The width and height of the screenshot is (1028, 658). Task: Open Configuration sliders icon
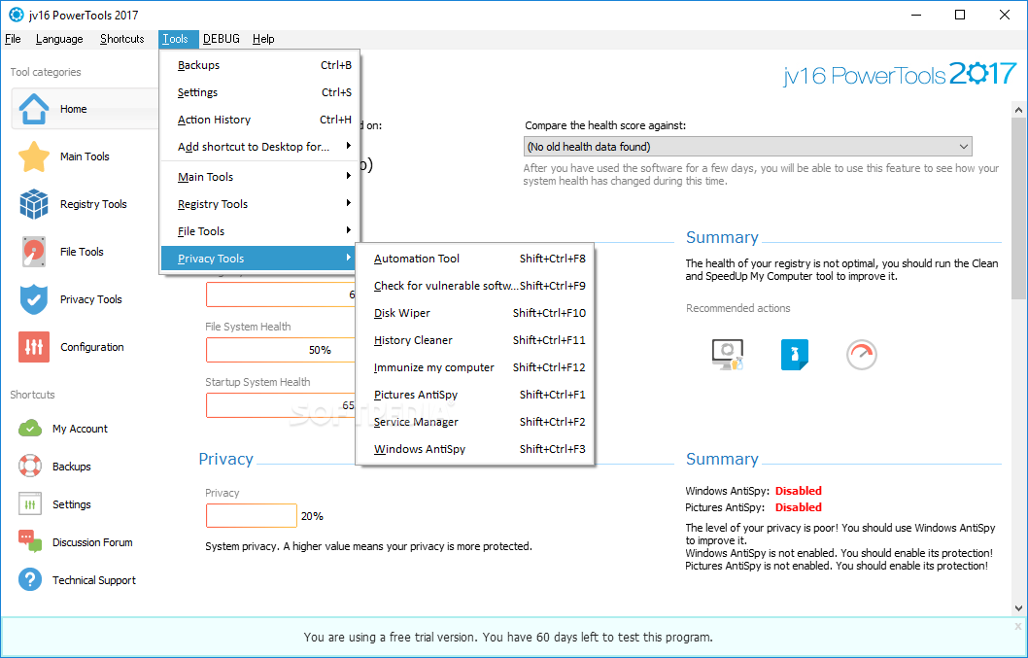click(33, 347)
